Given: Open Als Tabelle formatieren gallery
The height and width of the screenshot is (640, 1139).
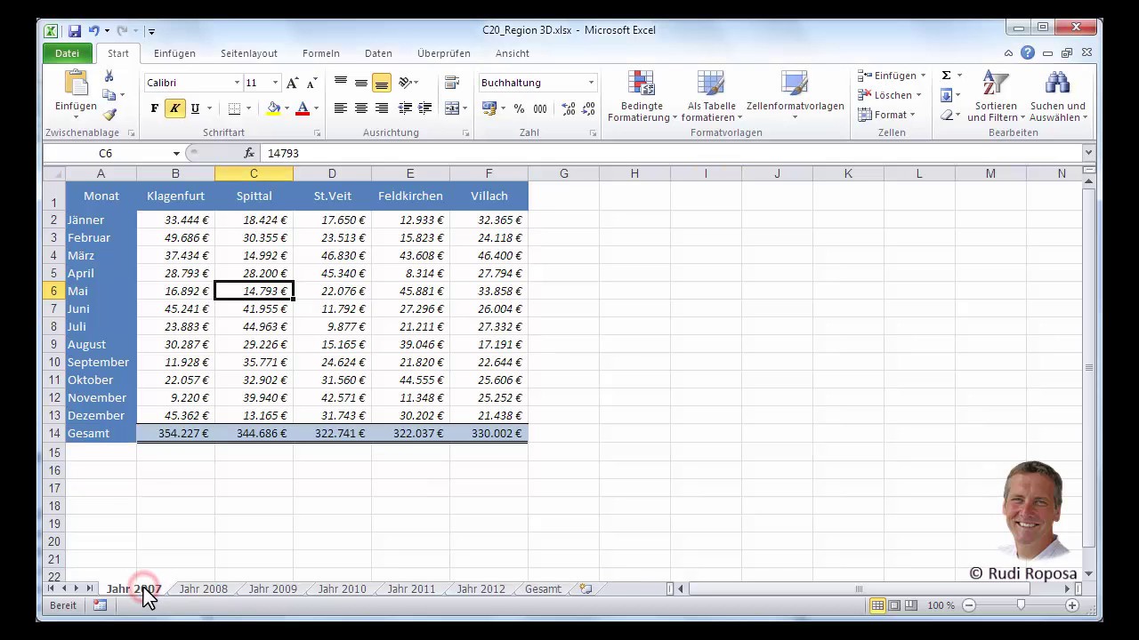Looking at the screenshot, I should pos(712,96).
